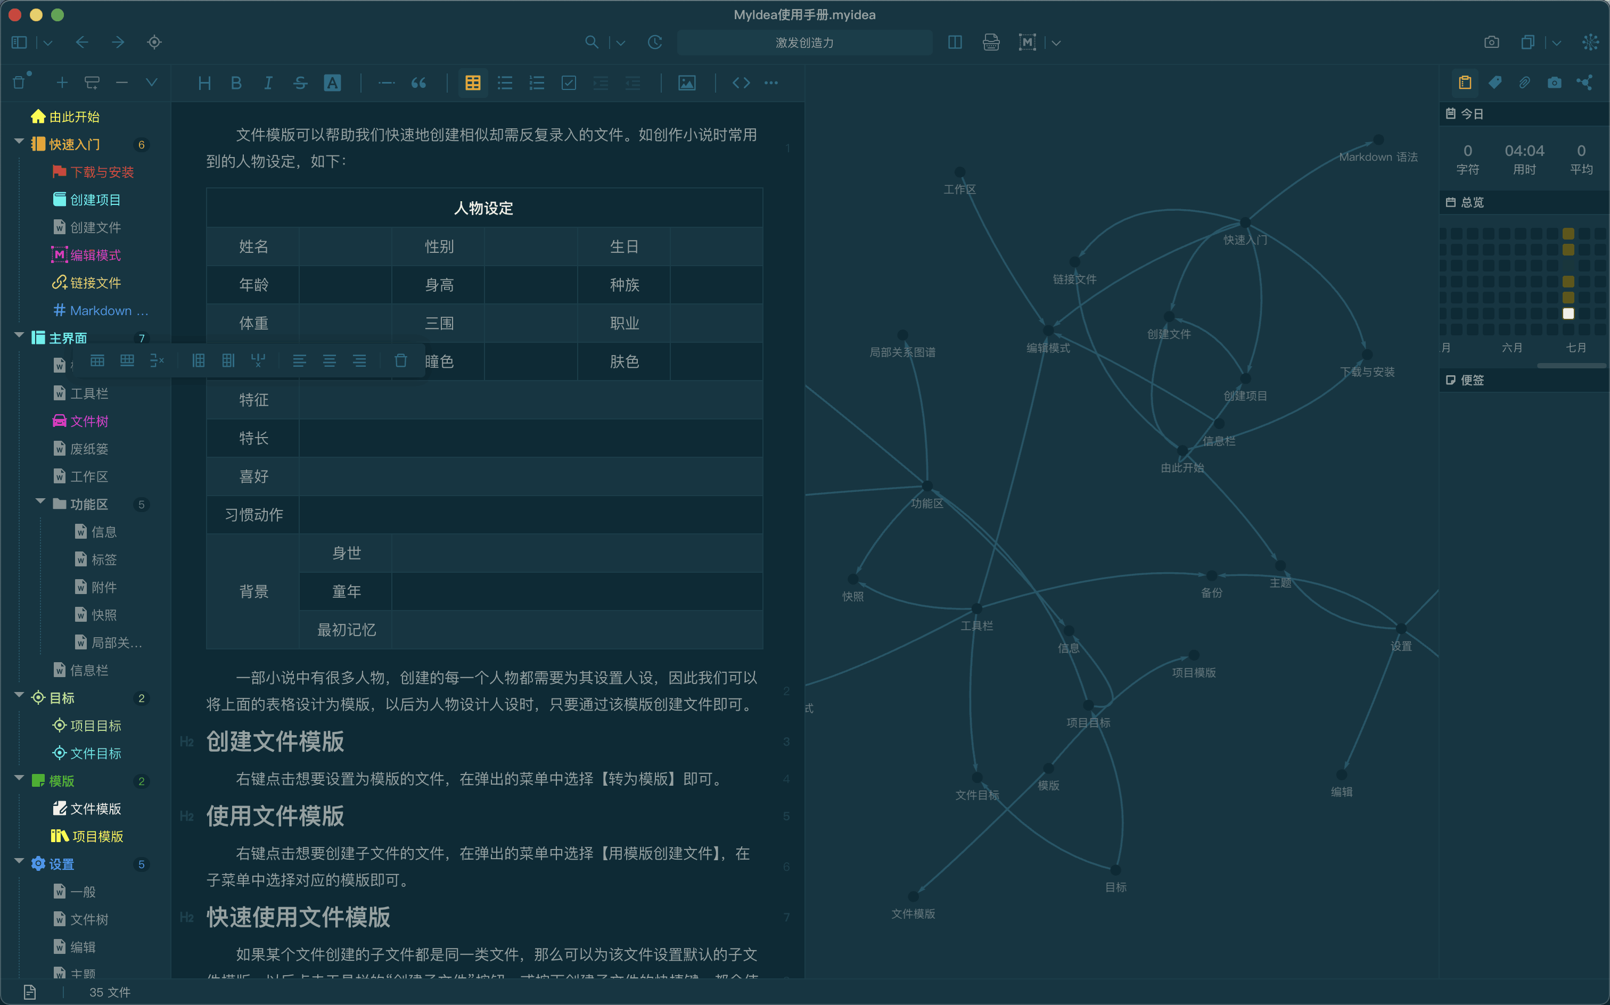This screenshot has width=1610, height=1005.
Task: Toggle the split view layout
Action: pyautogui.click(x=955, y=43)
